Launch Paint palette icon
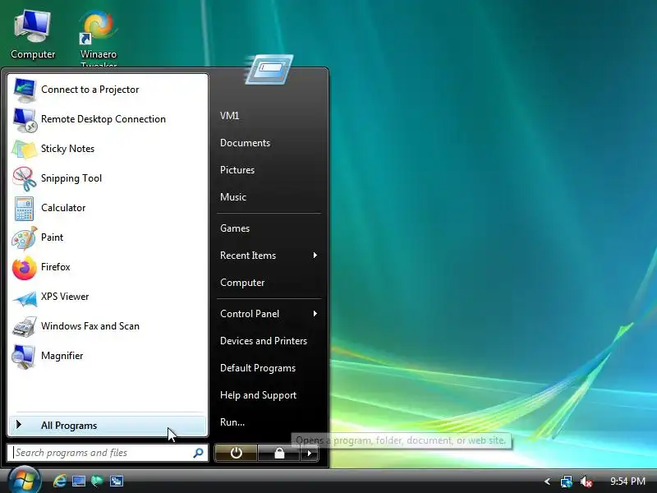657x493 pixels. click(x=25, y=237)
